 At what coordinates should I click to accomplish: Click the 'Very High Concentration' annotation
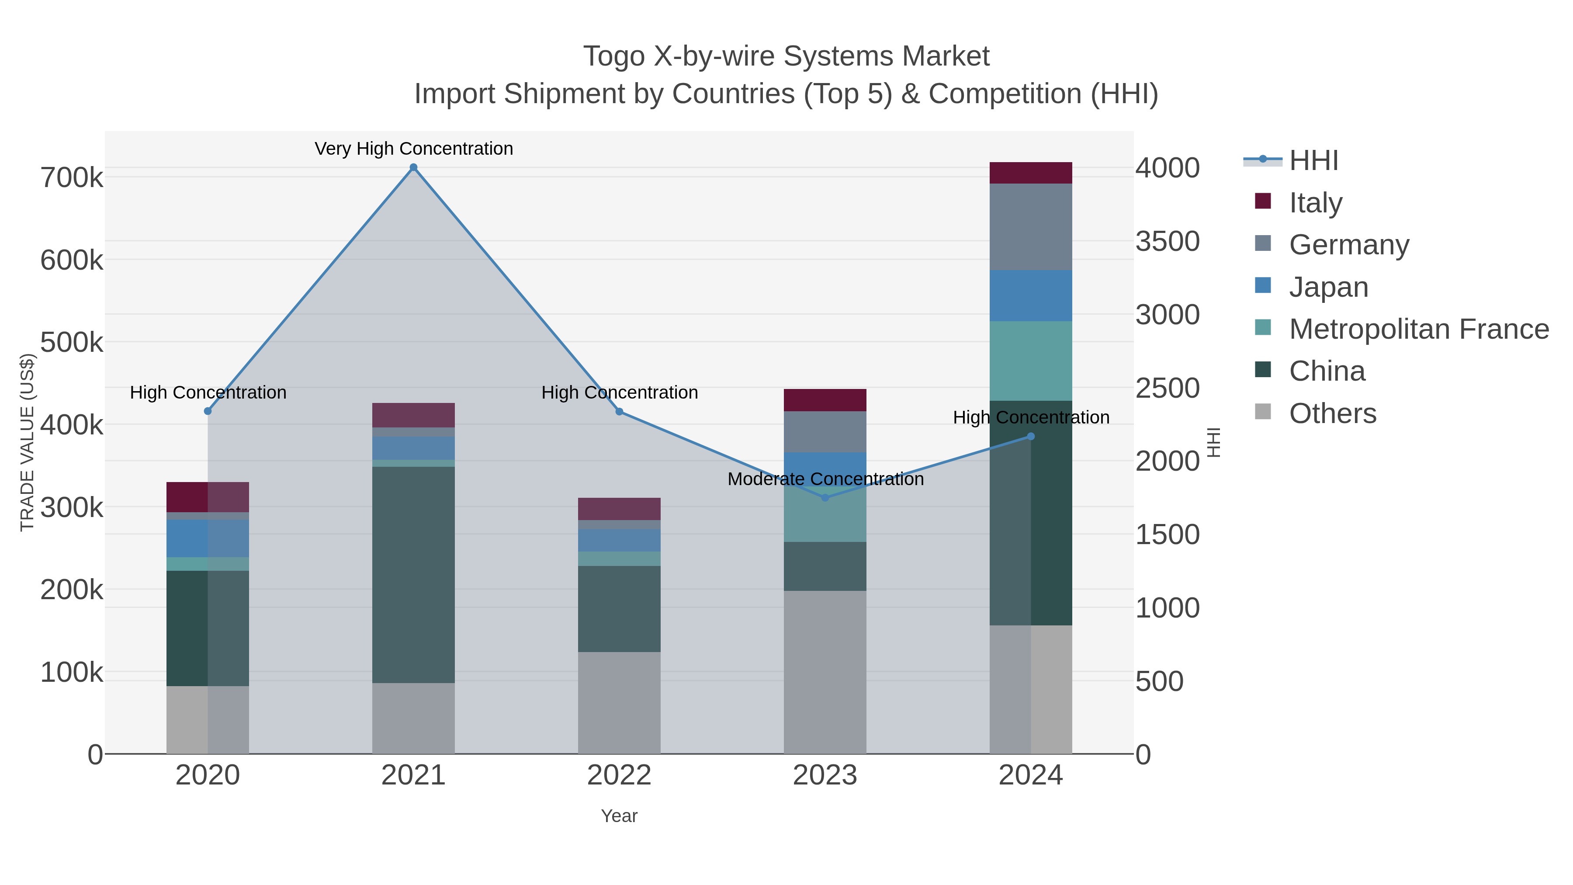[x=414, y=149]
